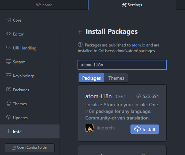
Task: Click the Packages box icon in sidebar
Action: click(9, 89)
